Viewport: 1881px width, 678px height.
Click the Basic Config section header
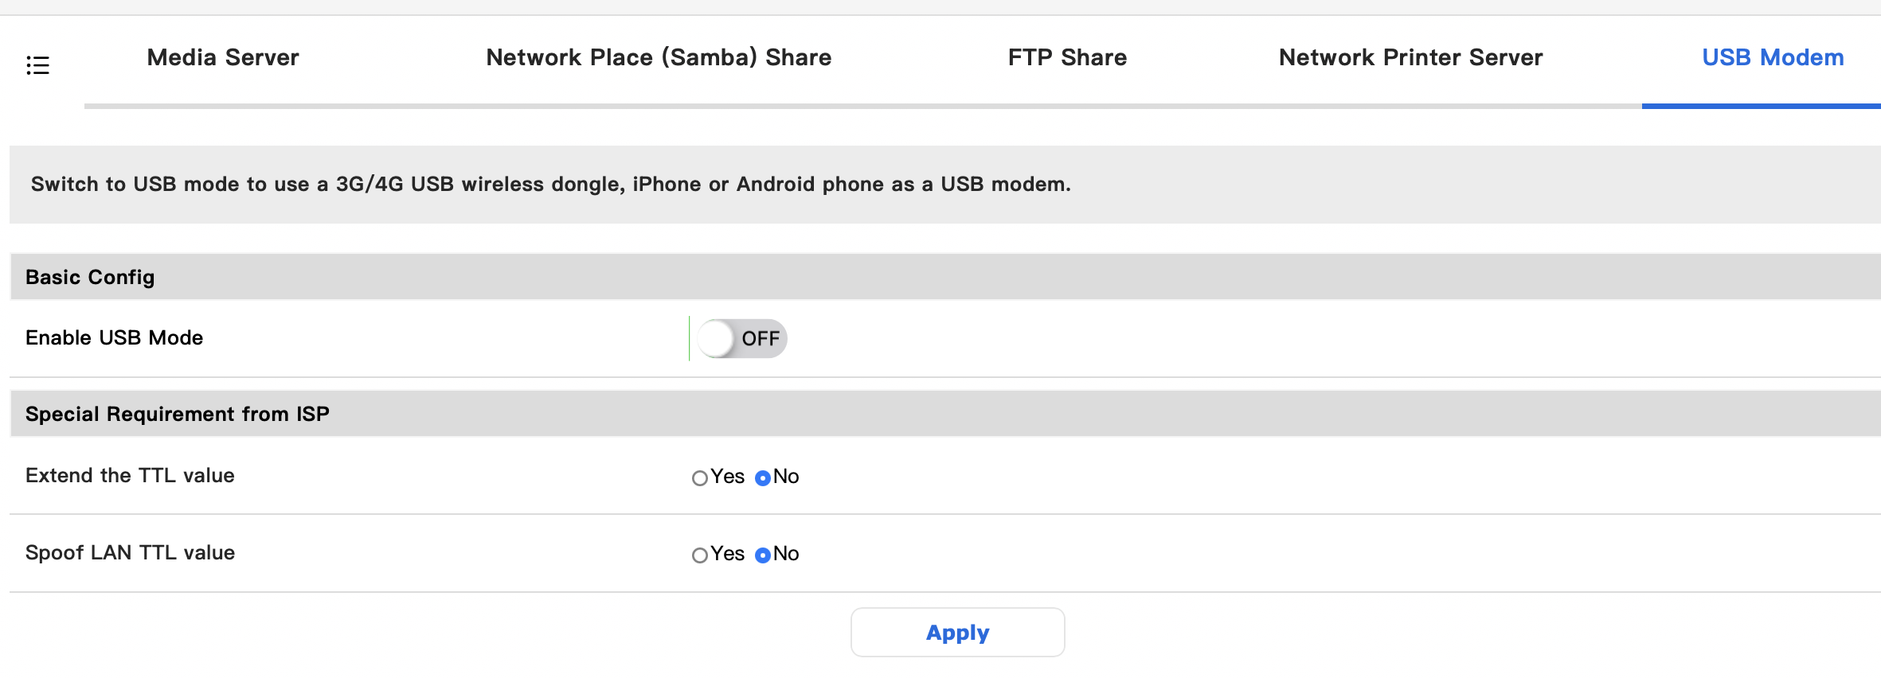pos(90,277)
